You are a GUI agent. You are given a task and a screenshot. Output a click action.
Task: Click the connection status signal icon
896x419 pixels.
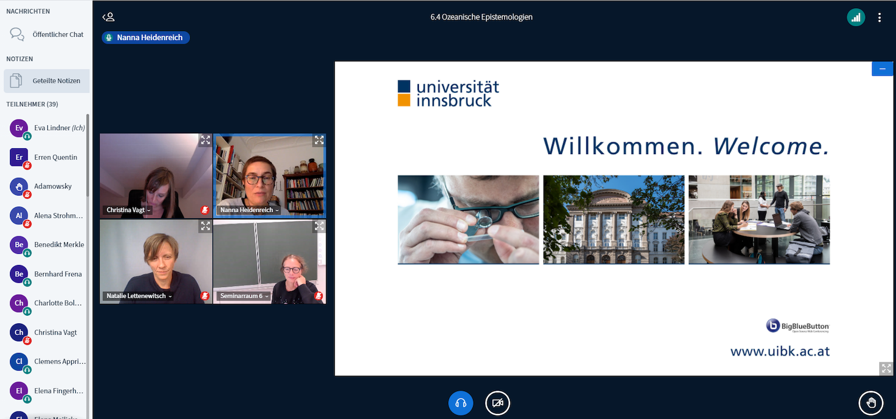point(856,18)
